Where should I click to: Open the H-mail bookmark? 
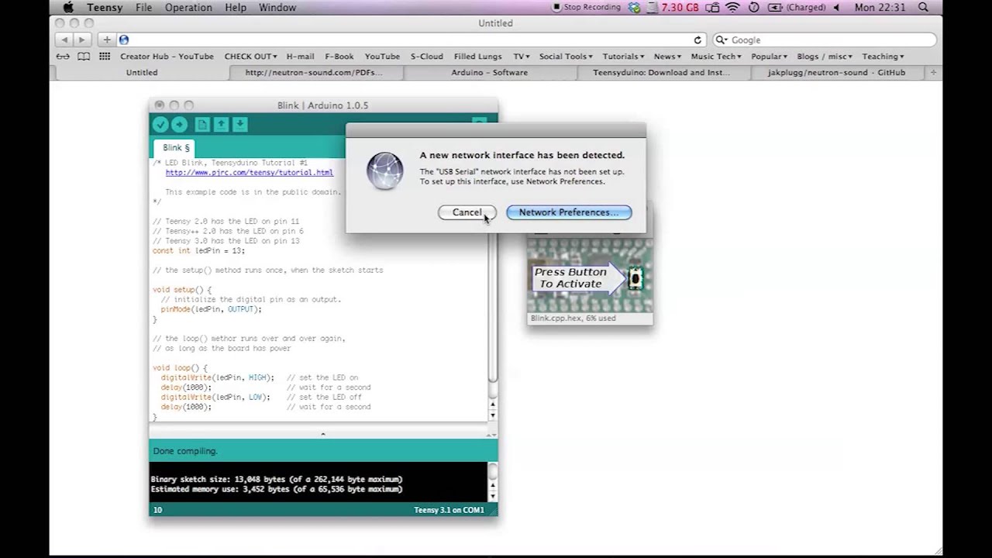300,57
